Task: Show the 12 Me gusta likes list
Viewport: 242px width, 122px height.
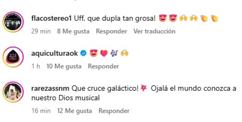Action: (x=74, y=111)
